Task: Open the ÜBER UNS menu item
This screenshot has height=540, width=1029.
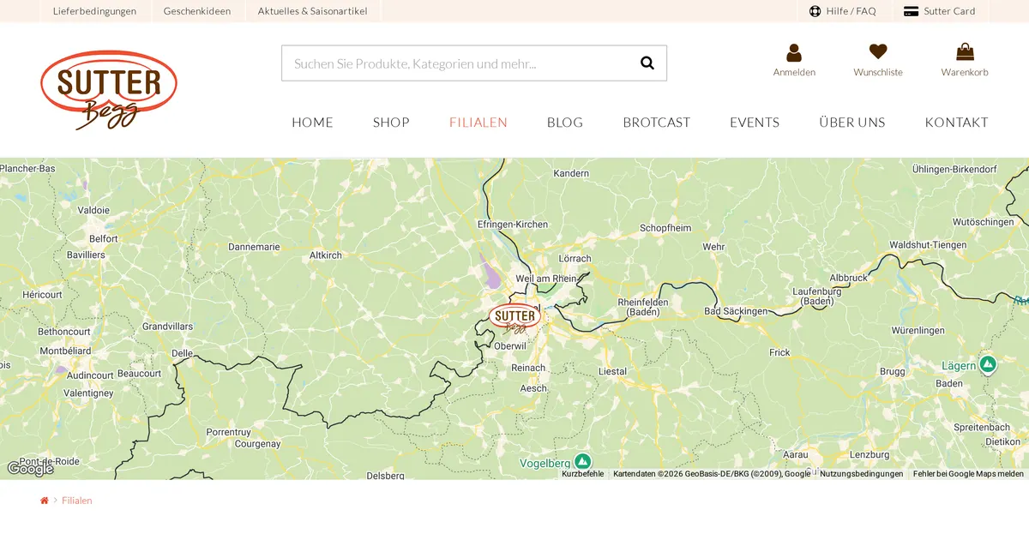Action: coord(852,123)
